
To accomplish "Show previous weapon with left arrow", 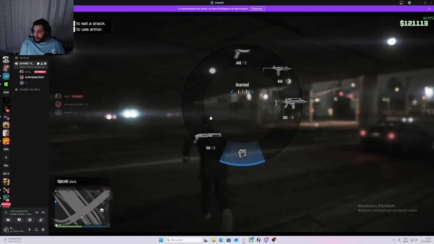I will point(232,92).
